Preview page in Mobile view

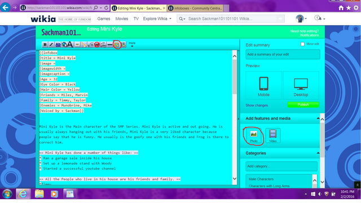pos(263,85)
